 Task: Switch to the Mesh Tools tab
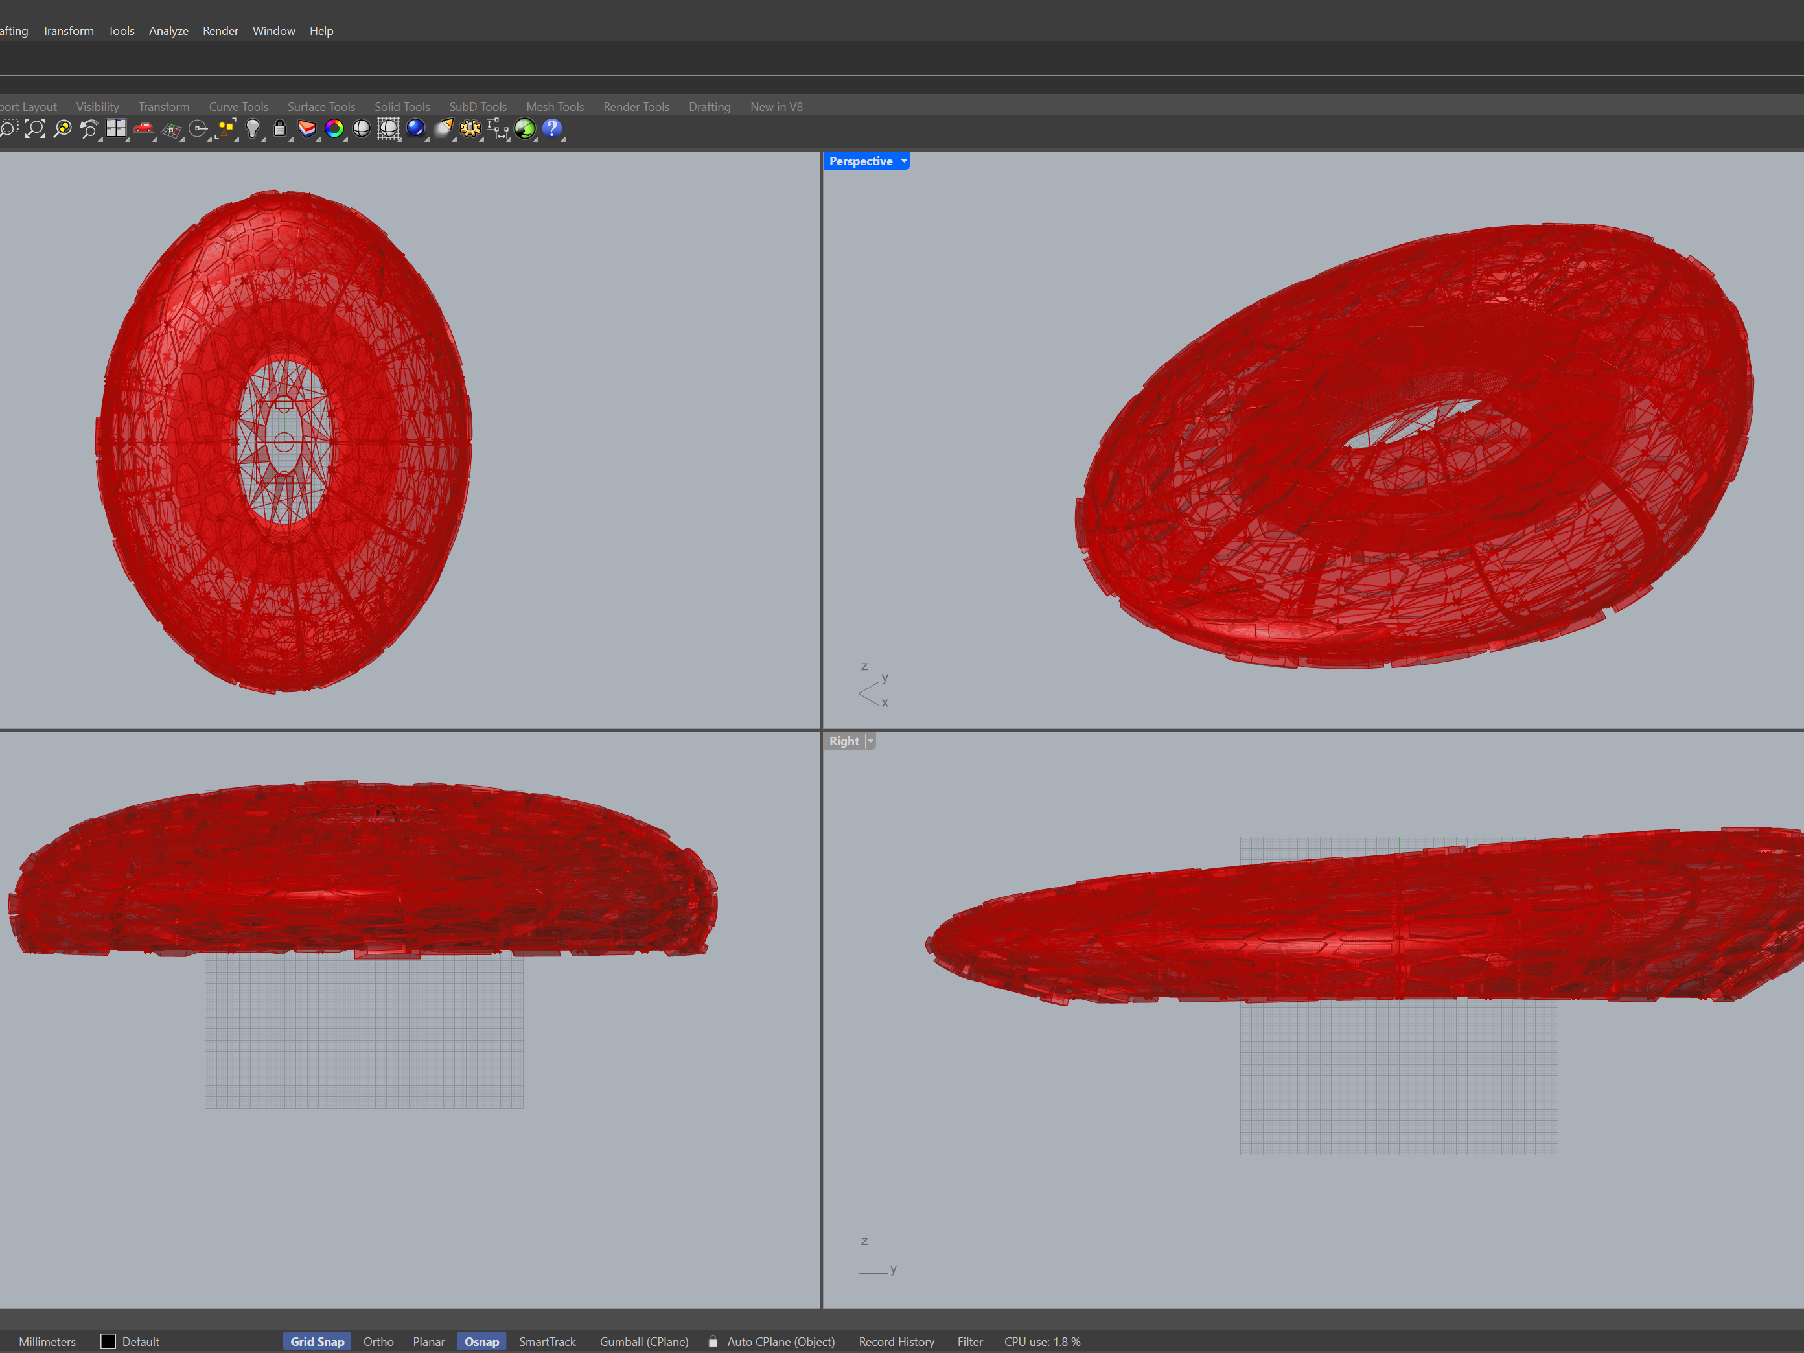pyautogui.click(x=555, y=107)
